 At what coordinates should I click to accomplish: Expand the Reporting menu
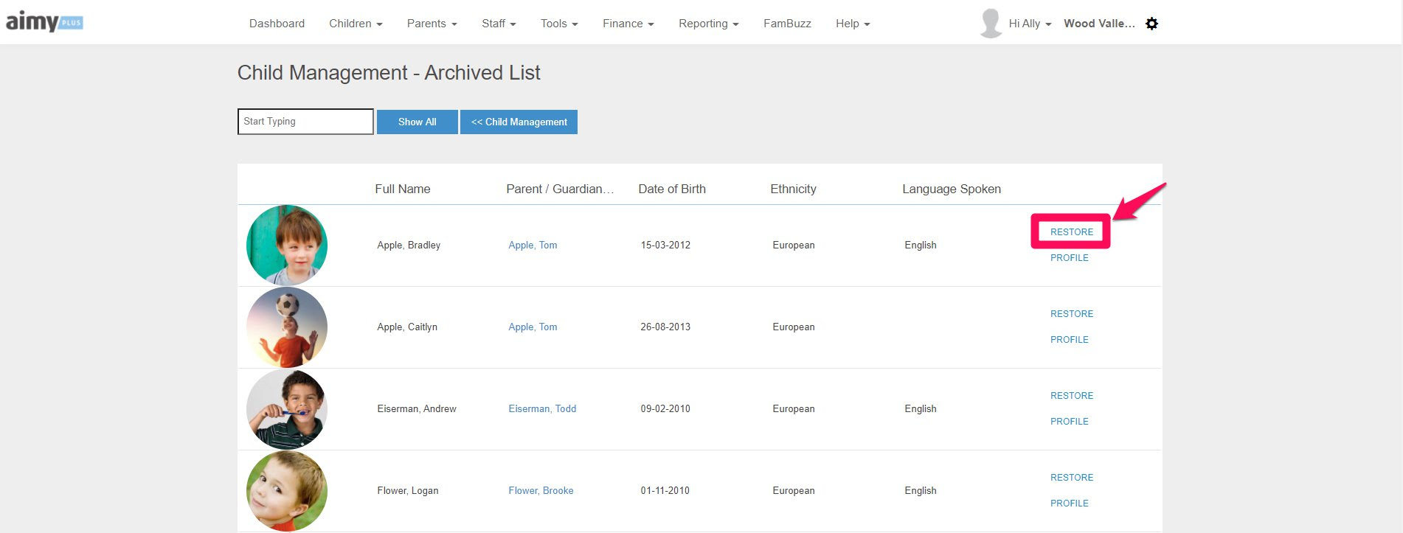[x=708, y=24]
